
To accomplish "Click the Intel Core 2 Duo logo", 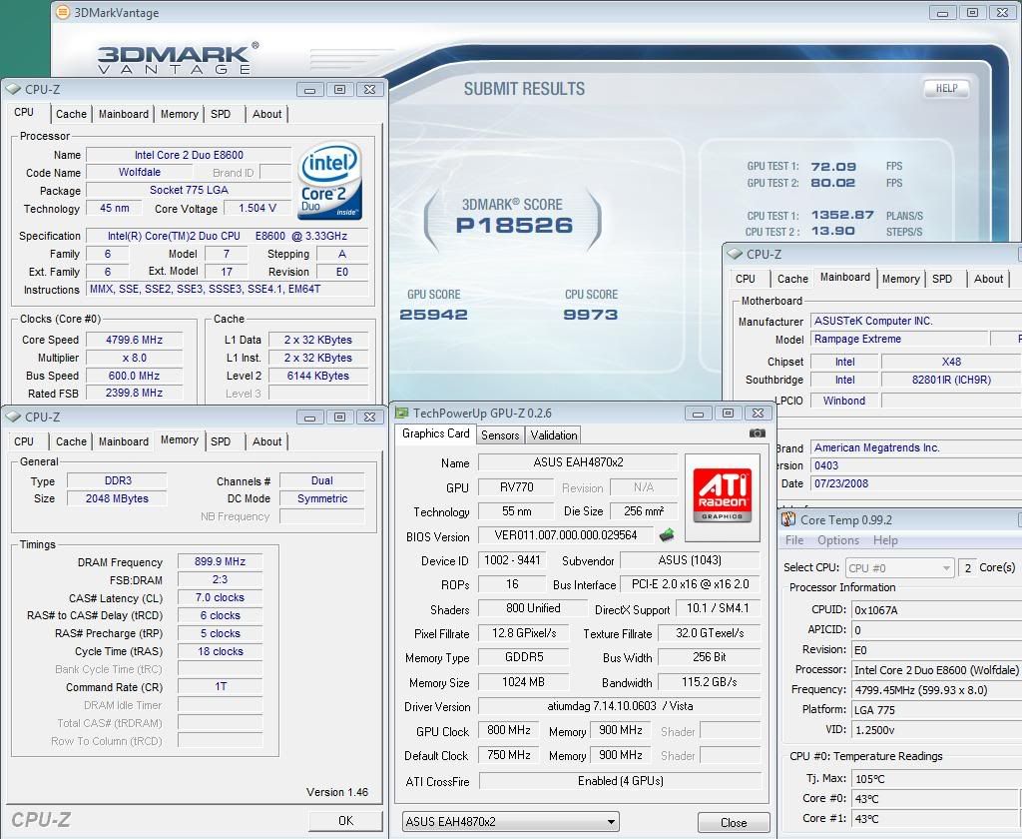I will (x=329, y=180).
